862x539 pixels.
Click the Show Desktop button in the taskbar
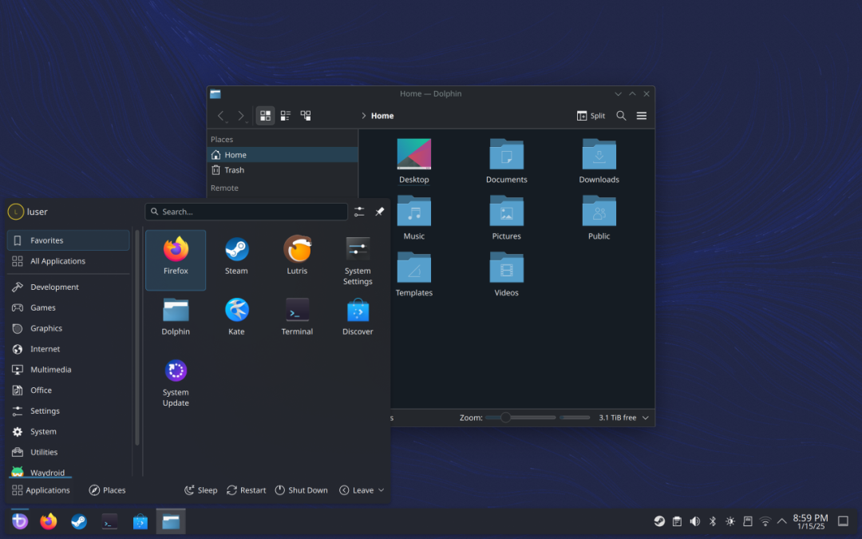843,521
